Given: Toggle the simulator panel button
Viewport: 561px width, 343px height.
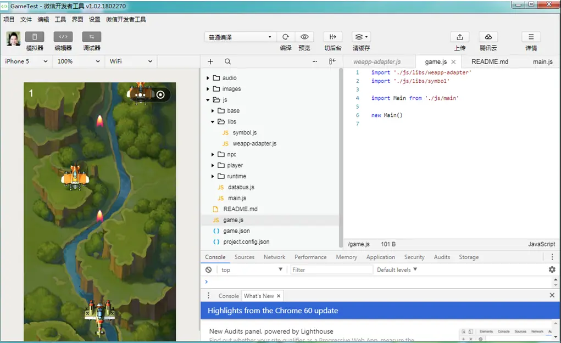Looking at the screenshot, I should 35,37.
